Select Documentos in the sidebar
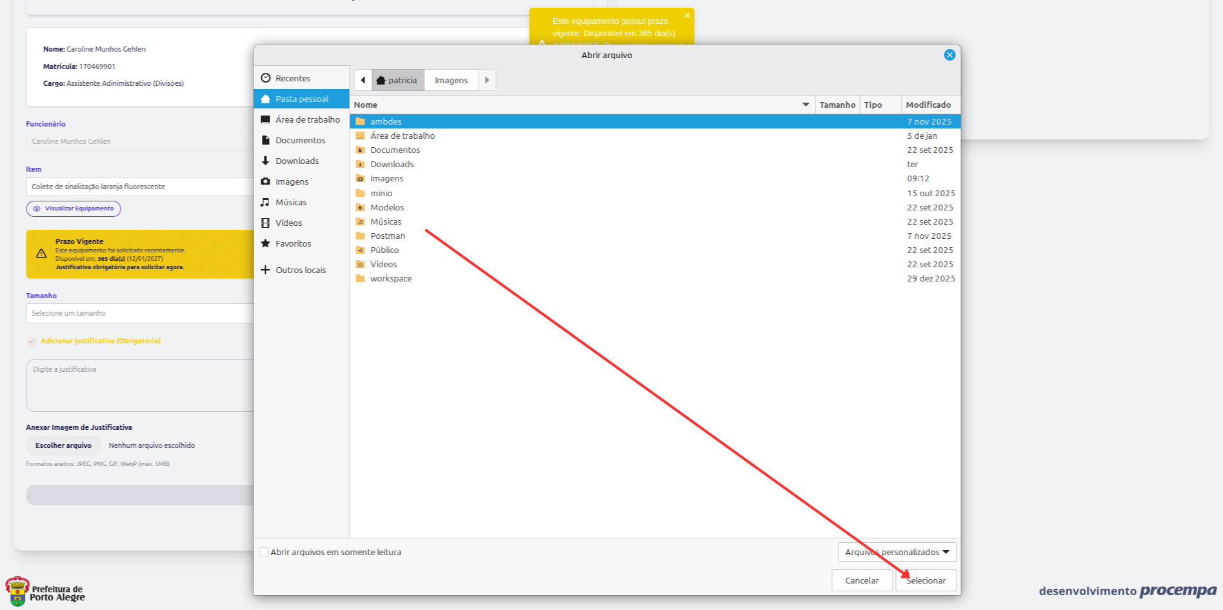Image resolution: width=1223 pixels, height=610 pixels. point(300,140)
